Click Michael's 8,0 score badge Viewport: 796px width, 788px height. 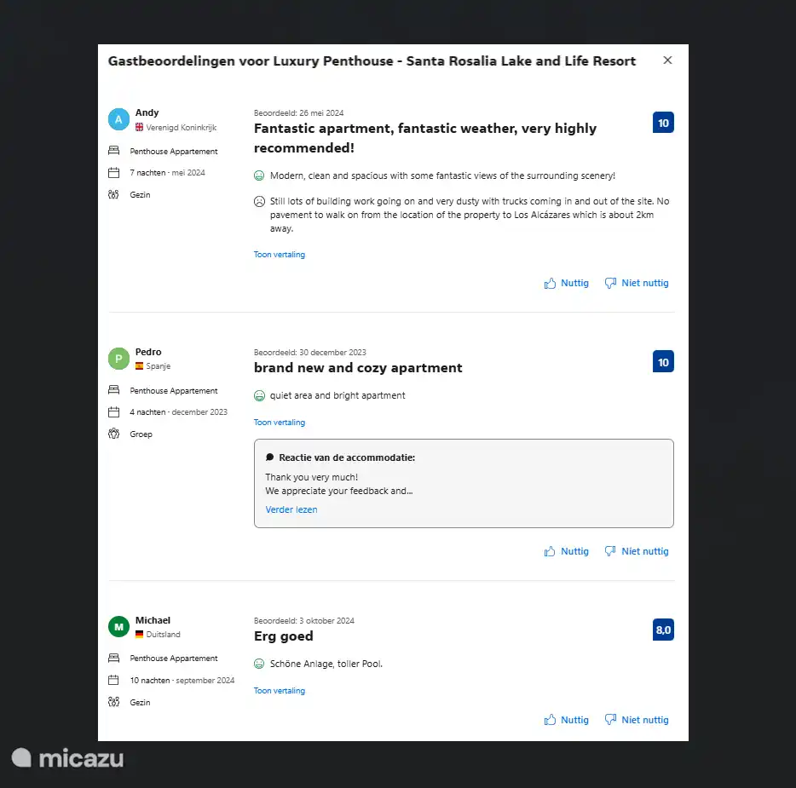[x=663, y=630]
